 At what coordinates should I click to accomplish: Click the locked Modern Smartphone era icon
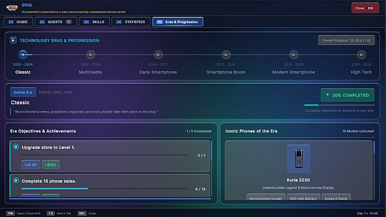coord(294,55)
